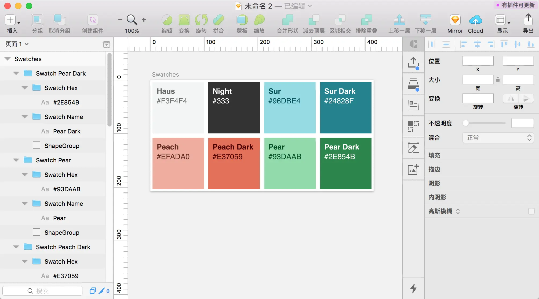Select the Pear Dark text layer
539x299 pixels.
pyautogui.click(x=67, y=131)
